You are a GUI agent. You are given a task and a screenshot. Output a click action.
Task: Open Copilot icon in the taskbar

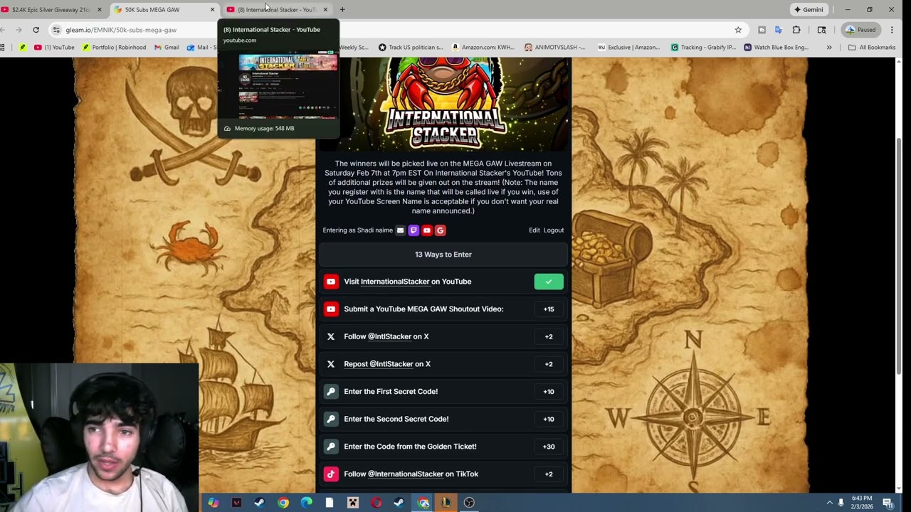click(x=214, y=503)
